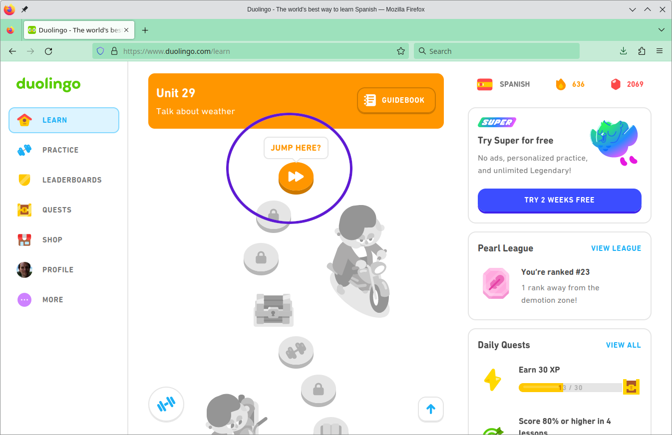The image size is (672, 435).
Task: Click the 'Earn 30 XP' quest title
Action: [x=539, y=370]
